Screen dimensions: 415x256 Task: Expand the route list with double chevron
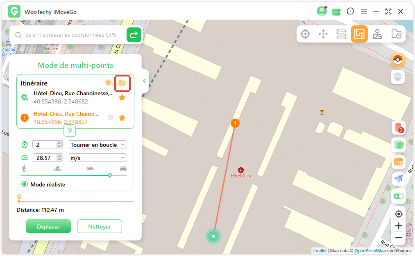[x=70, y=130]
